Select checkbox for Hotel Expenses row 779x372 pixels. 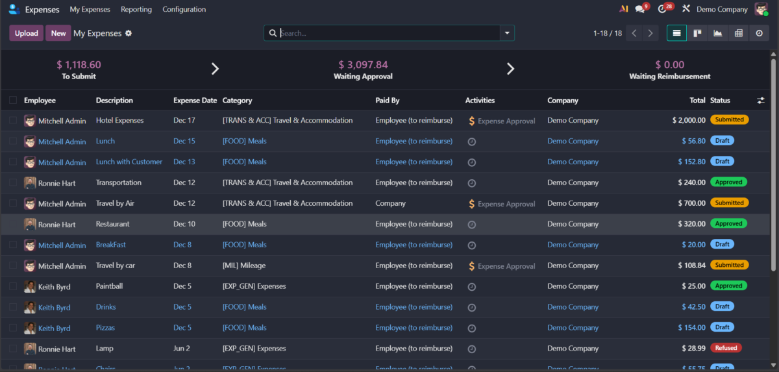pyautogui.click(x=13, y=121)
